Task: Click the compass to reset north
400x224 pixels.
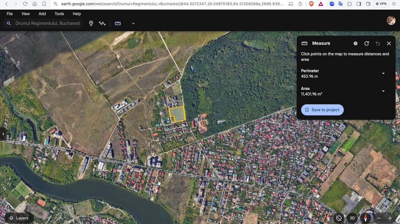Action: 365,218
